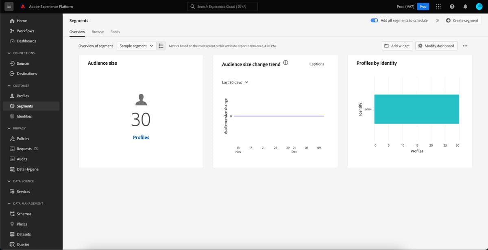The height and width of the screenshot is (250, 488).
Task: Navigate to the Queries section
Action: (24, 244)
